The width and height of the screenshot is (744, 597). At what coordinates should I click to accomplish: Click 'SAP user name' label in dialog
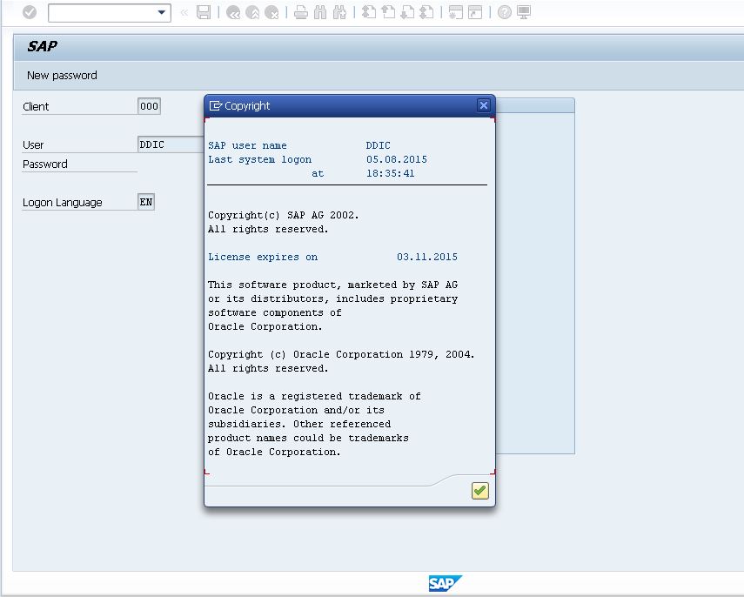(x=247, y=145)
